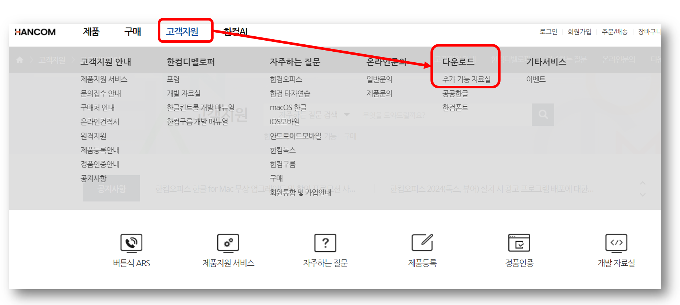The image size is (680, 305).
Task: Open the 정품인증 checkmark window icon
Action: [x=519, y=243]
